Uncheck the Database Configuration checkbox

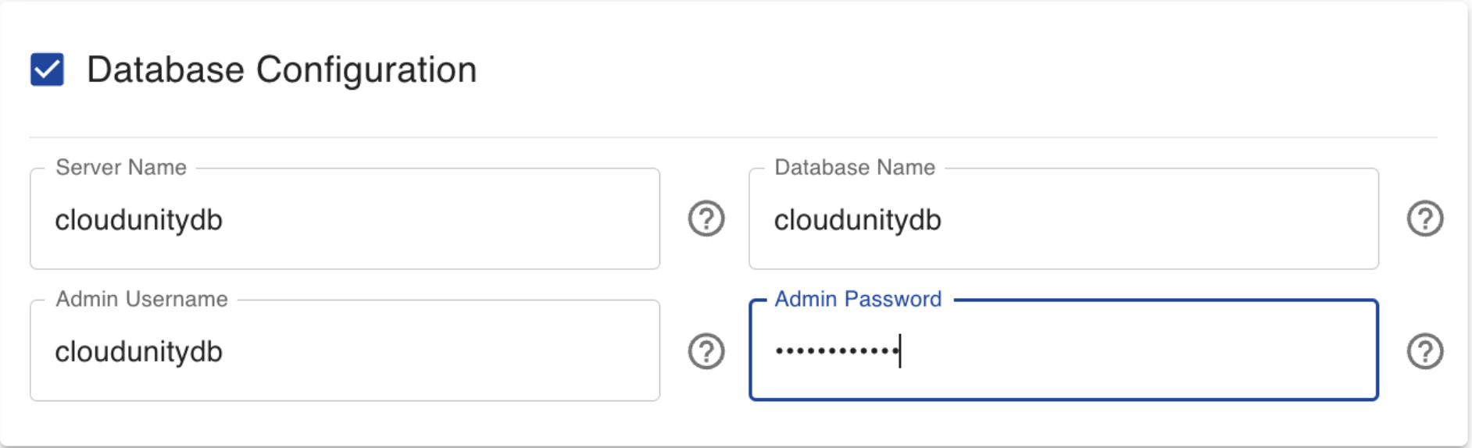pos(47,69)
